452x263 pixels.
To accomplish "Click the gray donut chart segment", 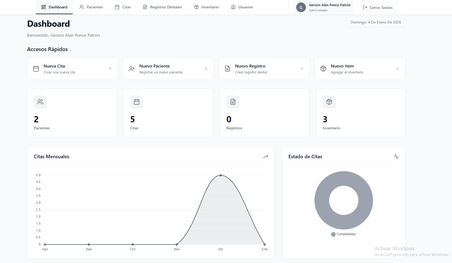I will pyautogui.click(x=322, y=200).
